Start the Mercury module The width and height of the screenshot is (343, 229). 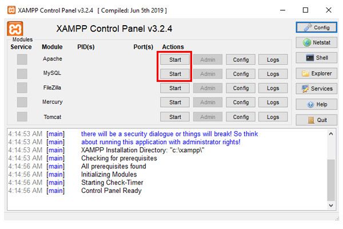pos(175,102)
